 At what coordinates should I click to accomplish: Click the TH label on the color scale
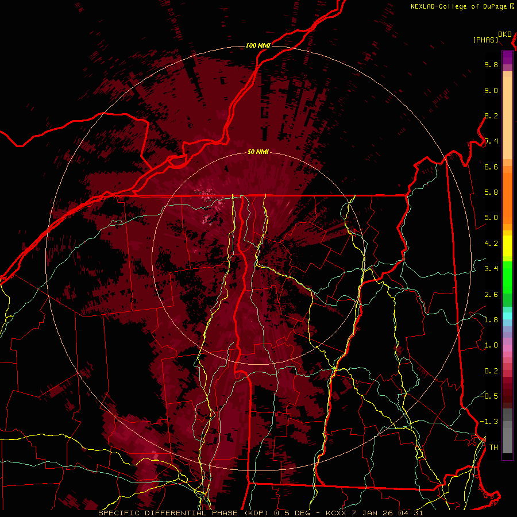click(493, 447)
